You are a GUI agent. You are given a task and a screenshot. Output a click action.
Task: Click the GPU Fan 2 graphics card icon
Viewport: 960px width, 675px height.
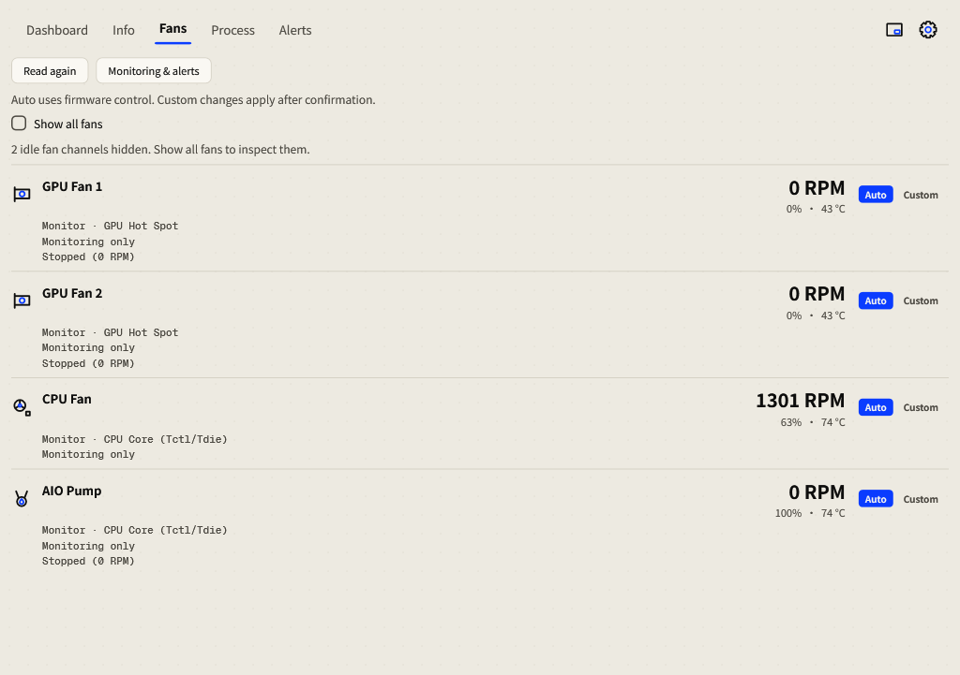coord(22,301)
